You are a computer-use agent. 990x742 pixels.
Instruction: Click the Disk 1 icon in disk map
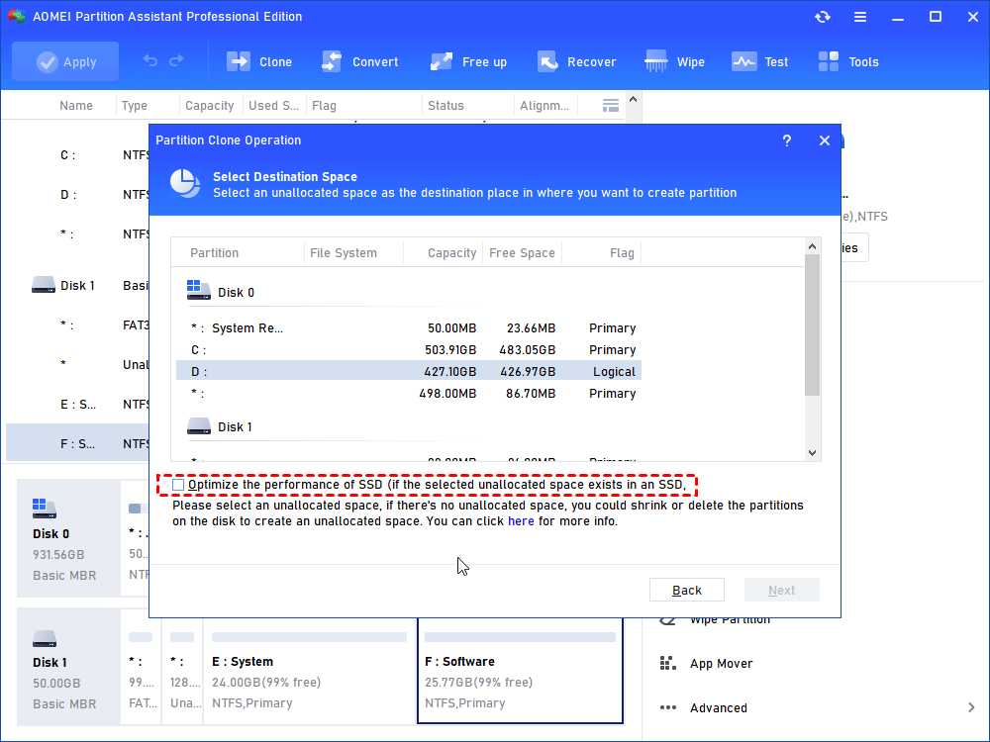pos(45,638)
